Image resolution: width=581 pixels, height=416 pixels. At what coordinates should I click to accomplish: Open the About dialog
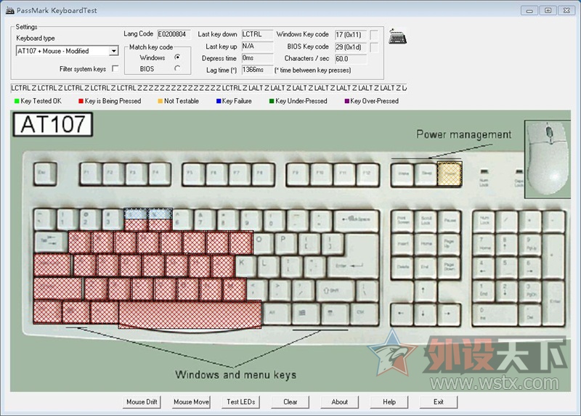click(x=339, y=402)
